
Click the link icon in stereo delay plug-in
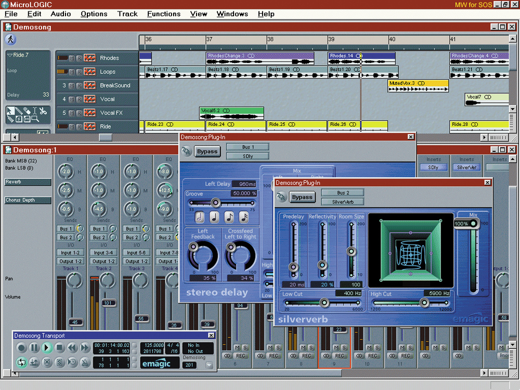click(x=187, y=151)
